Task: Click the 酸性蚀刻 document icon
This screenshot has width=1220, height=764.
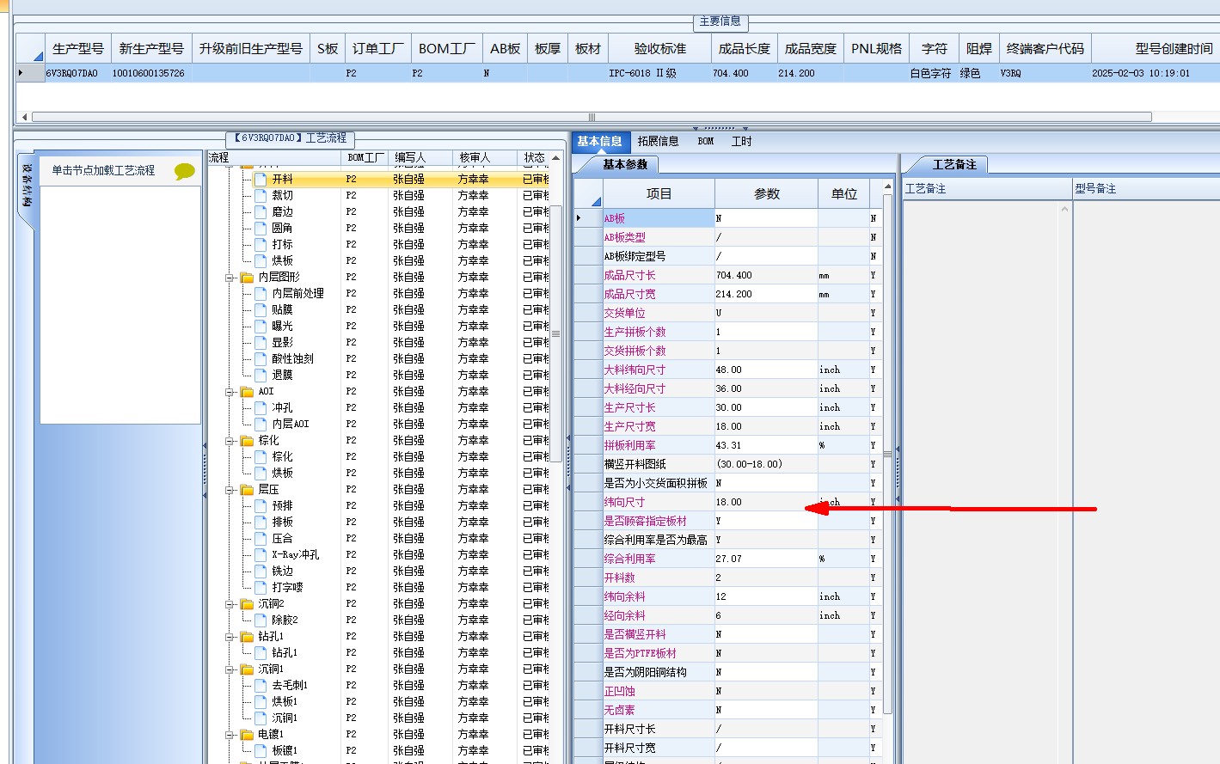Action: click(261, 358)
